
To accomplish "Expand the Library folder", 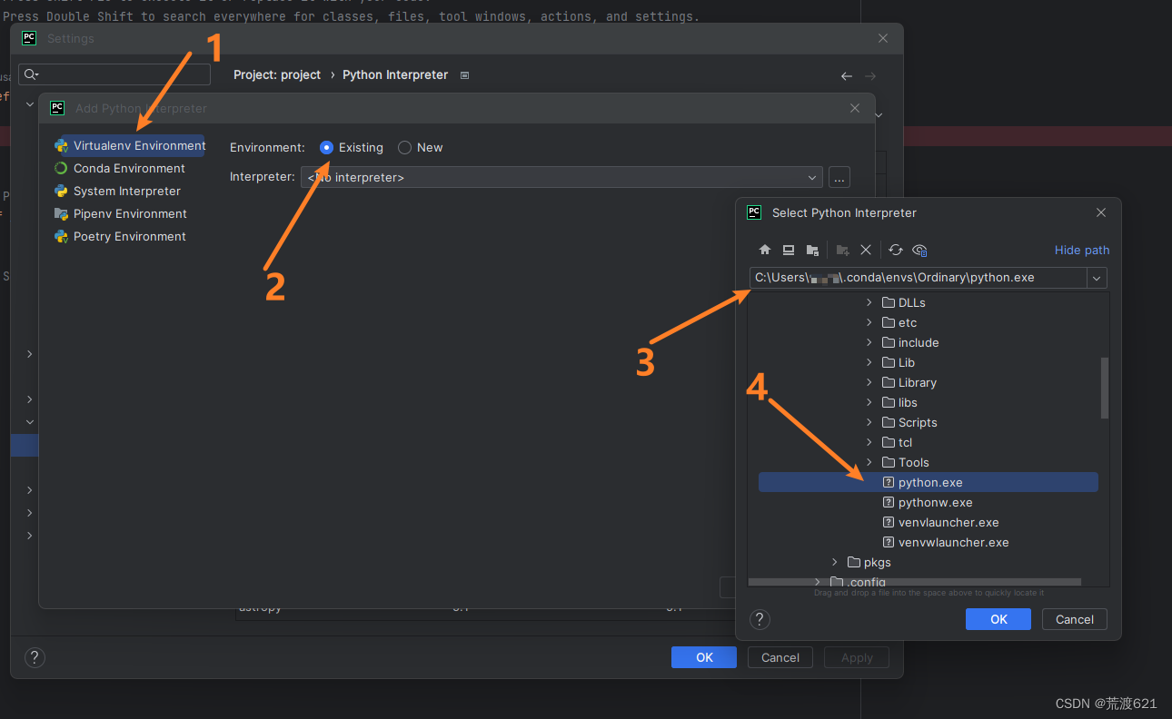I will click(869, 382).
